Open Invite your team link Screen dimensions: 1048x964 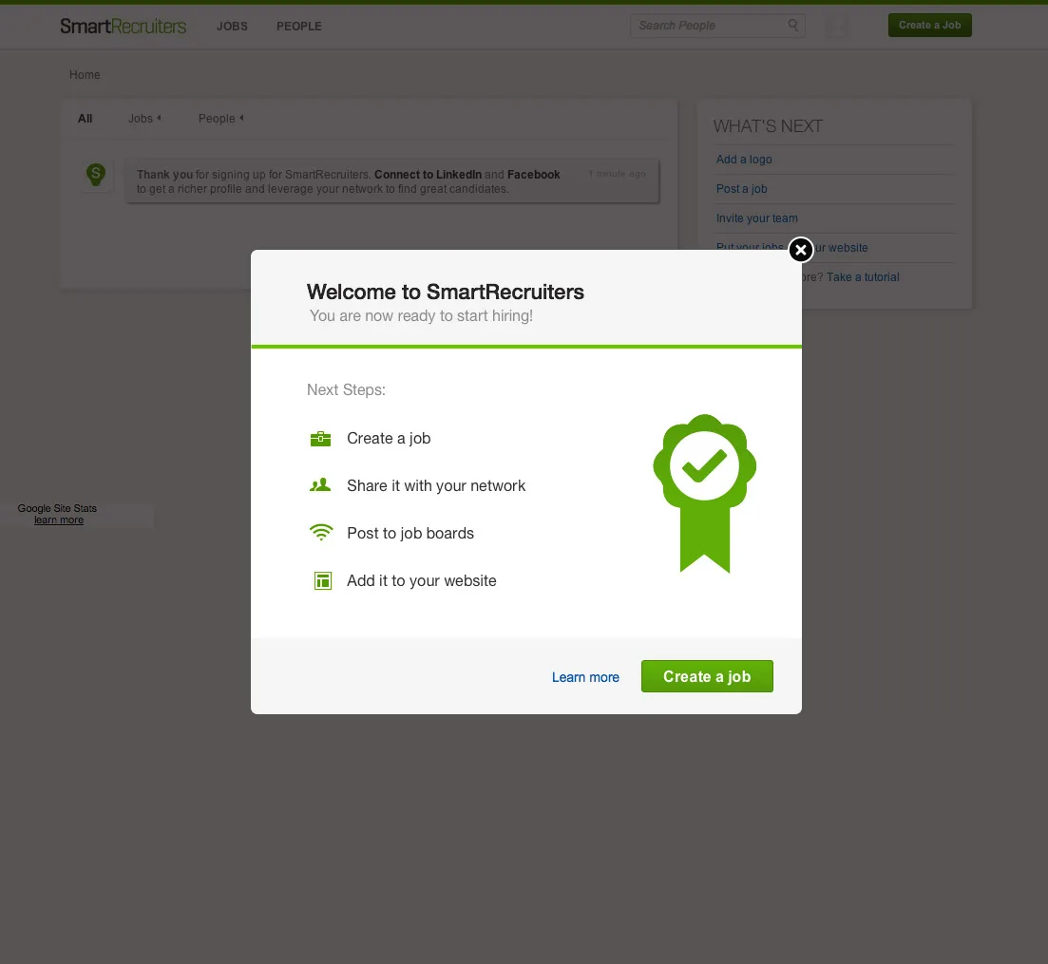[x=756, y=217]
